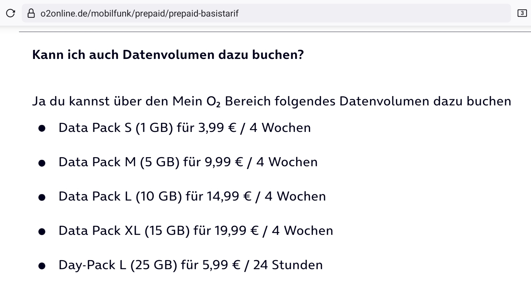
Task: Click the '24 Stunden' duration text
Action: (x=288, y=265)
